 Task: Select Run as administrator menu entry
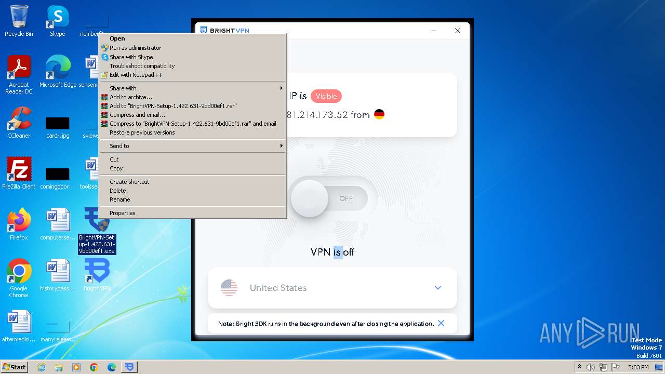(193, 48)
